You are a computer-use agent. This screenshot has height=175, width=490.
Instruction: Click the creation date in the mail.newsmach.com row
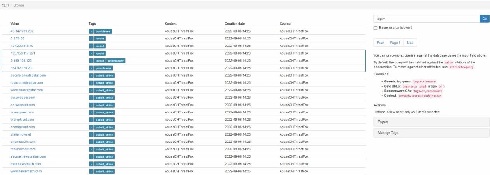coord(237,164)
